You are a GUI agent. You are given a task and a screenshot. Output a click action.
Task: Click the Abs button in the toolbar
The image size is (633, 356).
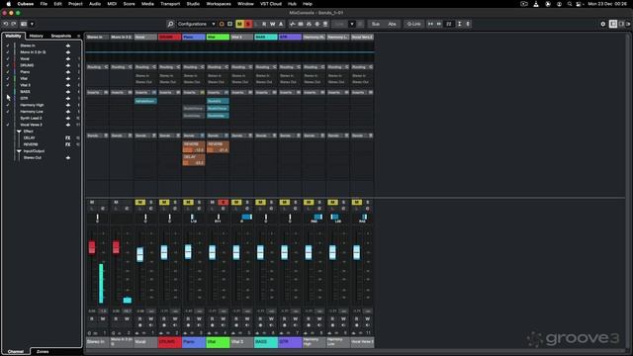click(x=392, y=24)
